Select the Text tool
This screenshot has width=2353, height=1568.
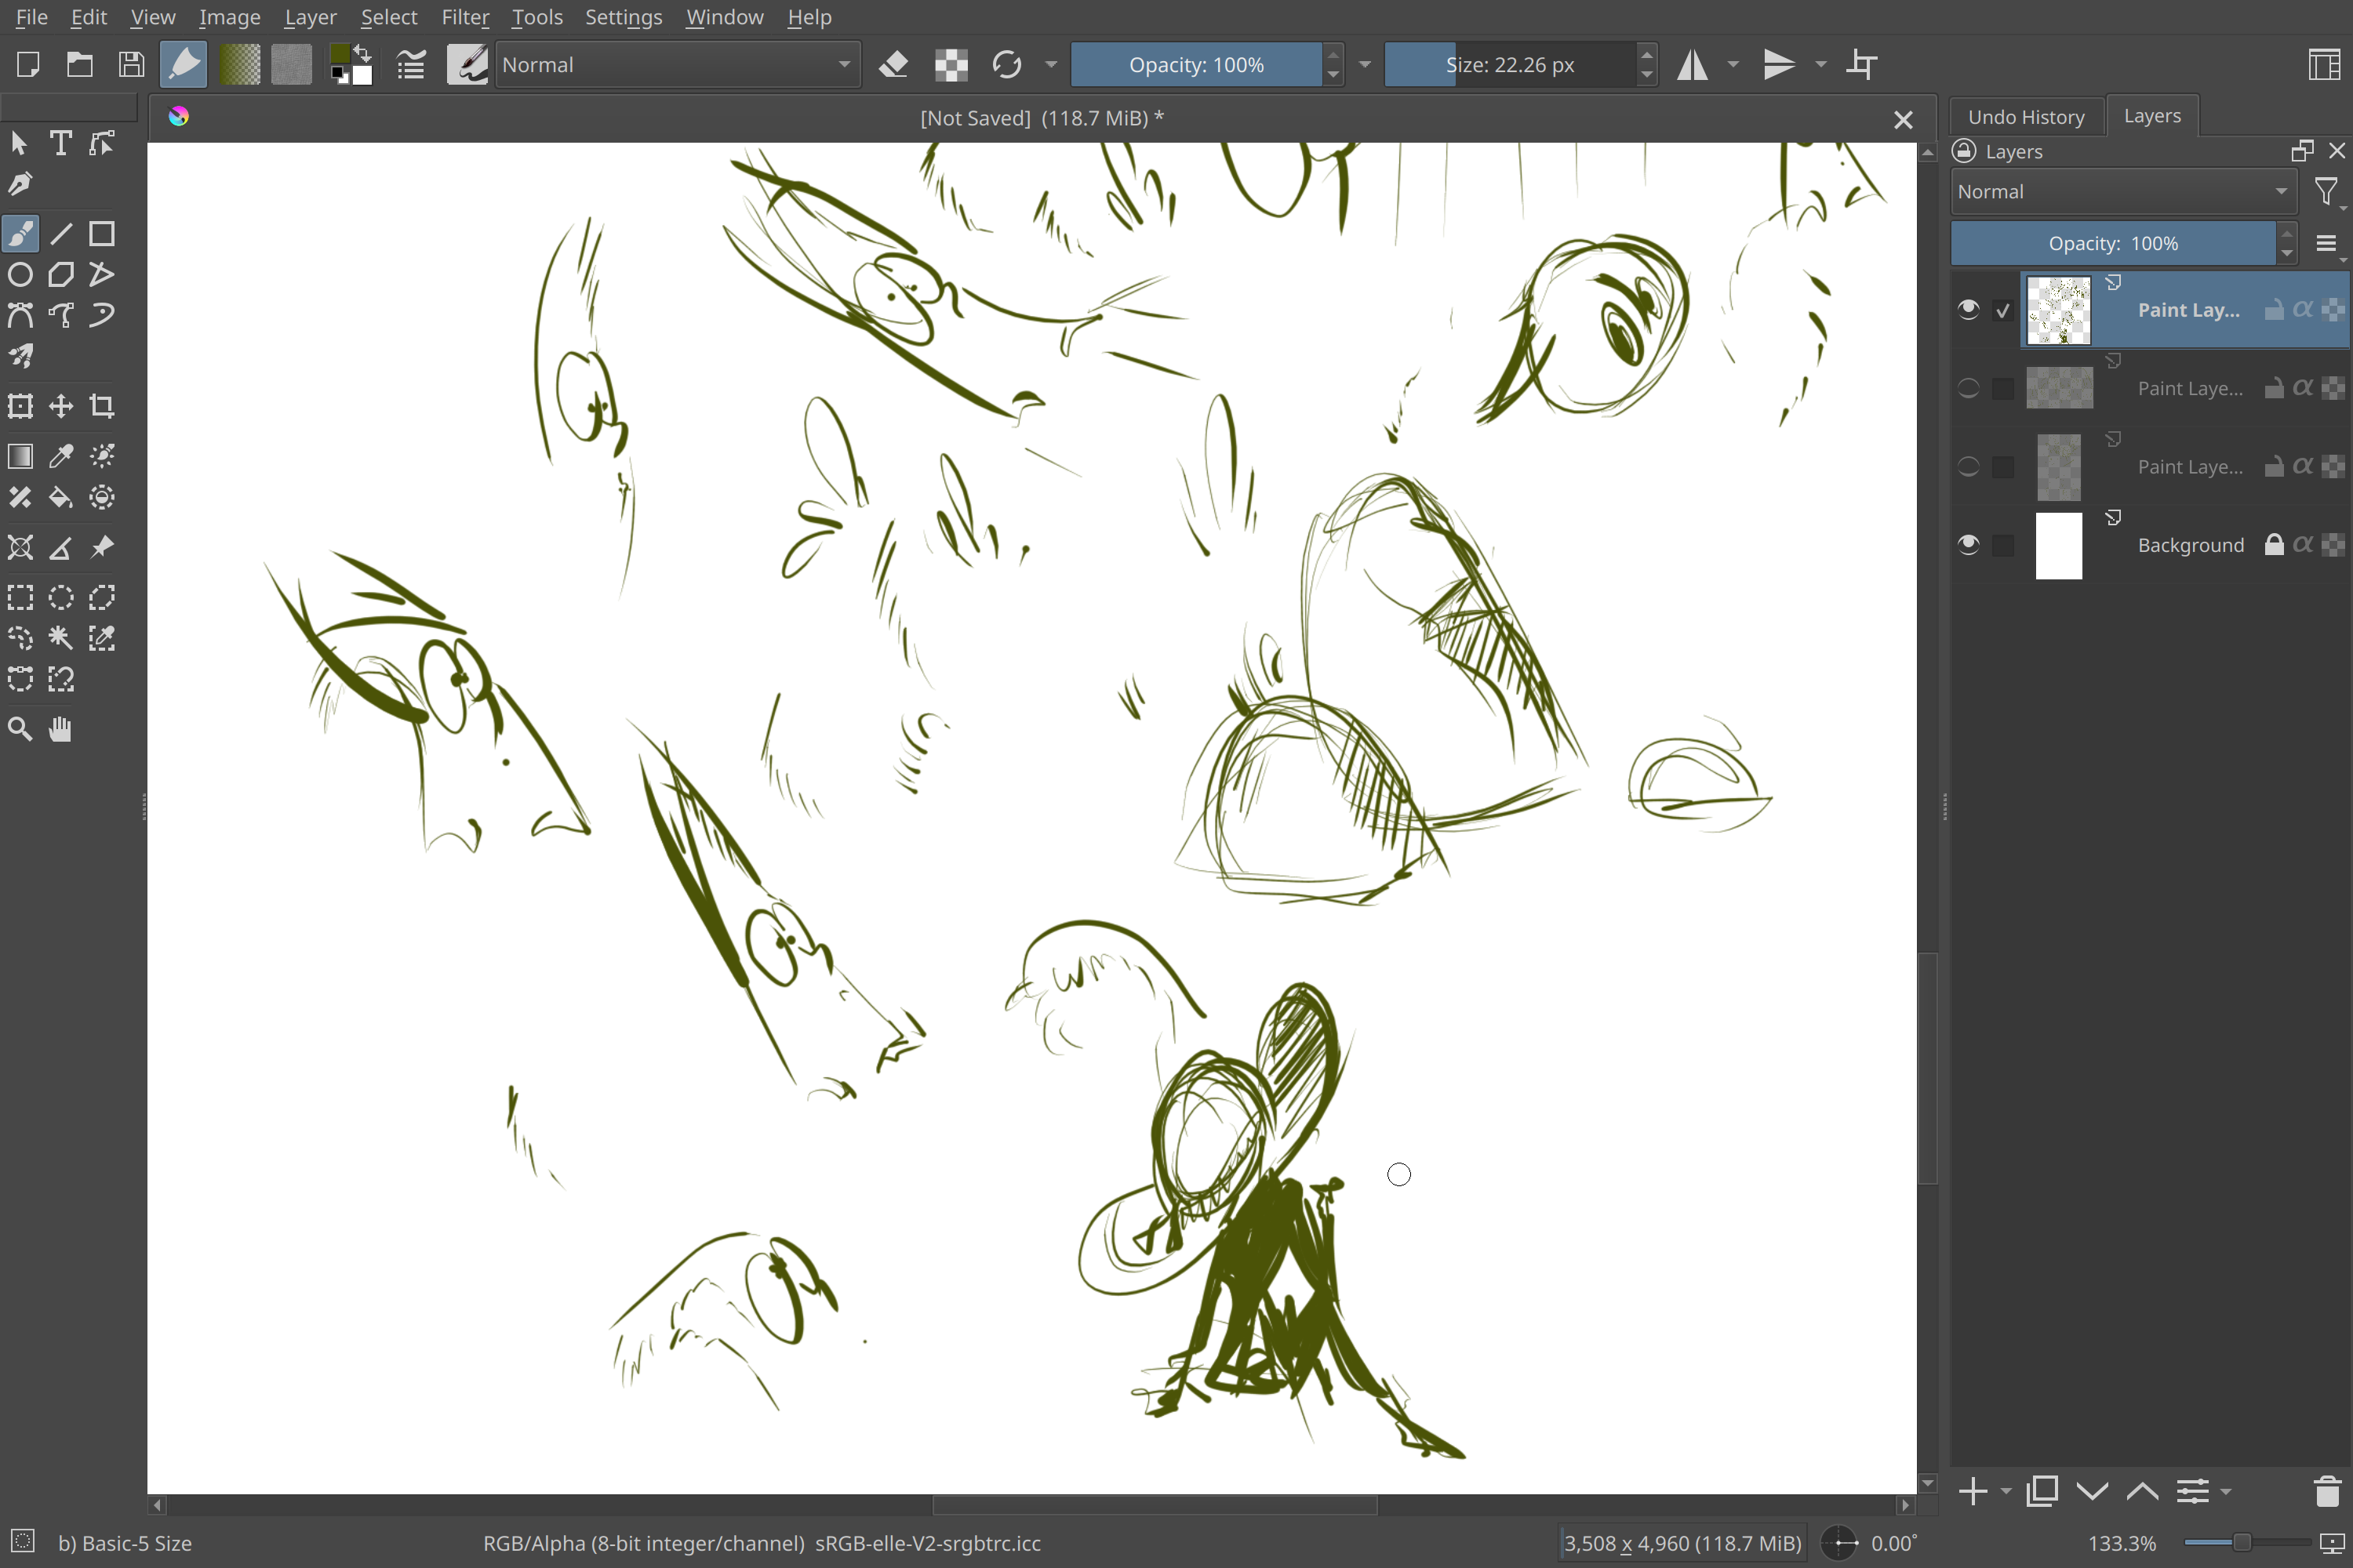(x=60, y=143)
